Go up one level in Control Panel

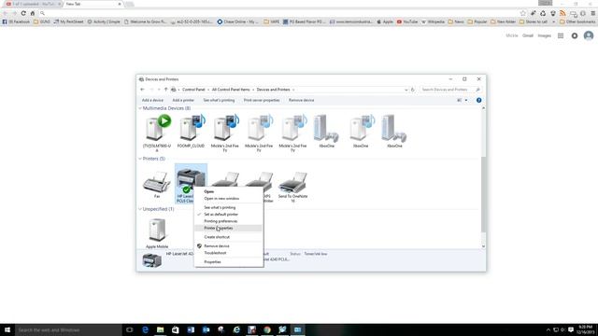click(165, 90)
